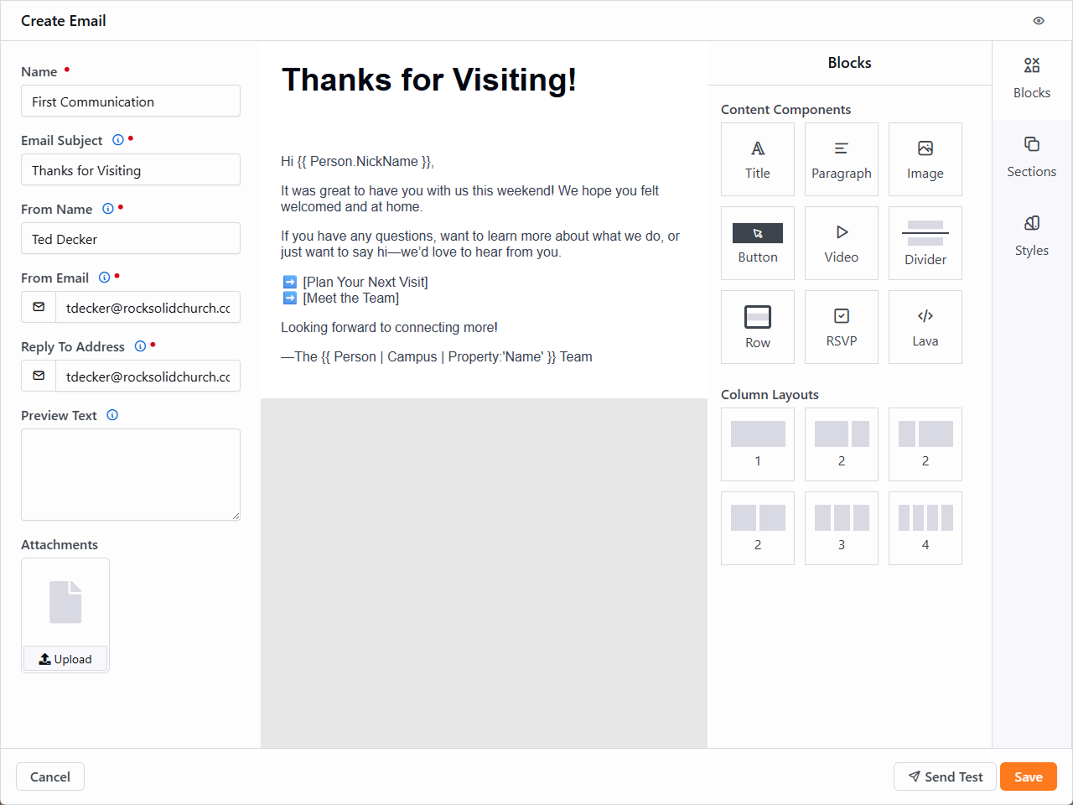Image resolution: width=1073 pixels, height=805 pixels.
Task: Select the Row content component
Action: pos(757,327)
